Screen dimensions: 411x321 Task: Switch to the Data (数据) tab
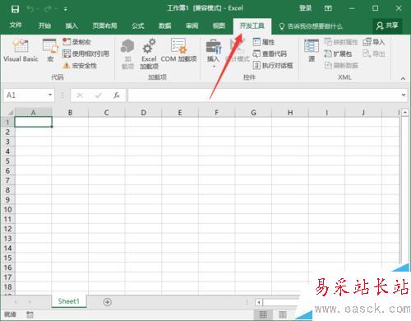(165, 26)
